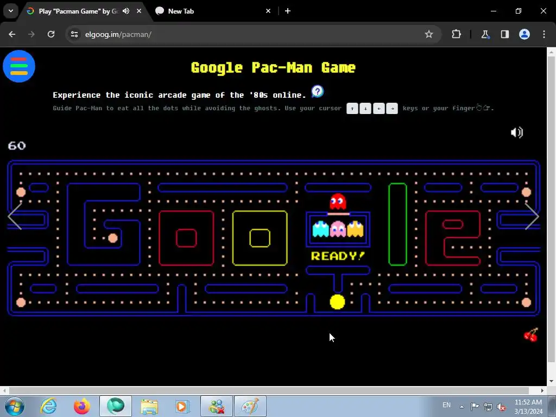This screenshot has height=417, width=556.
Task: Click the yellow Pac-Man character
Action: pyautogui.click(x=337, y=302)
